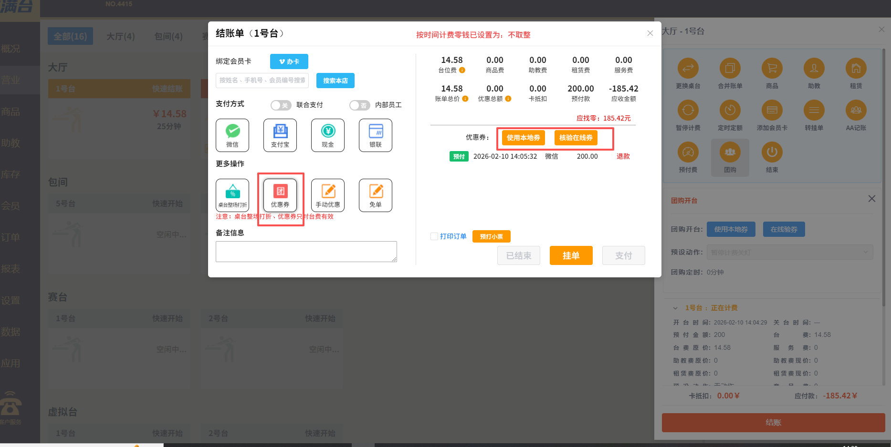Select WeChat (微信) payment method
This screenshot has width=891, height=447.
pyautogui.click(x=232, y=135)
